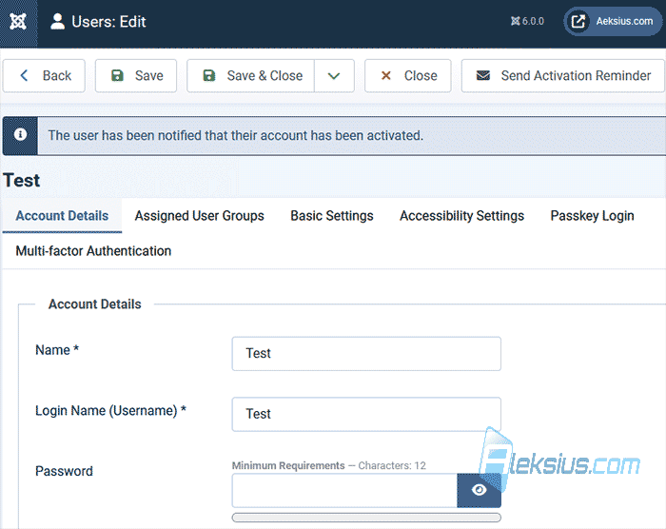Click the 'Name *' field label
The height and width of the screenshot is (529, 666).
click(57, 350)
